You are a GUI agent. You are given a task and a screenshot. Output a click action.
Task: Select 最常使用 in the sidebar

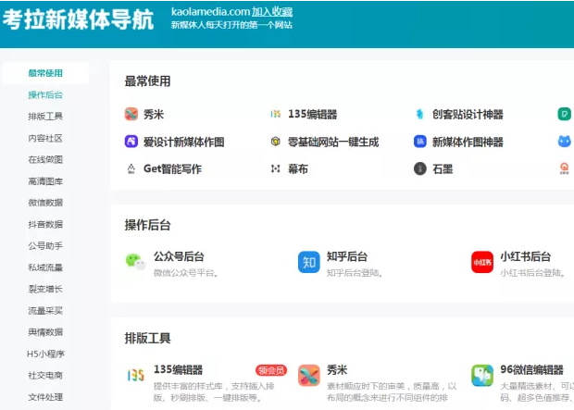tap(45, 73)
